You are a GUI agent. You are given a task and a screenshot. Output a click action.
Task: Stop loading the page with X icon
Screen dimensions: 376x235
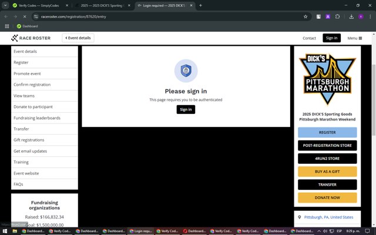[x=25, y=16]
